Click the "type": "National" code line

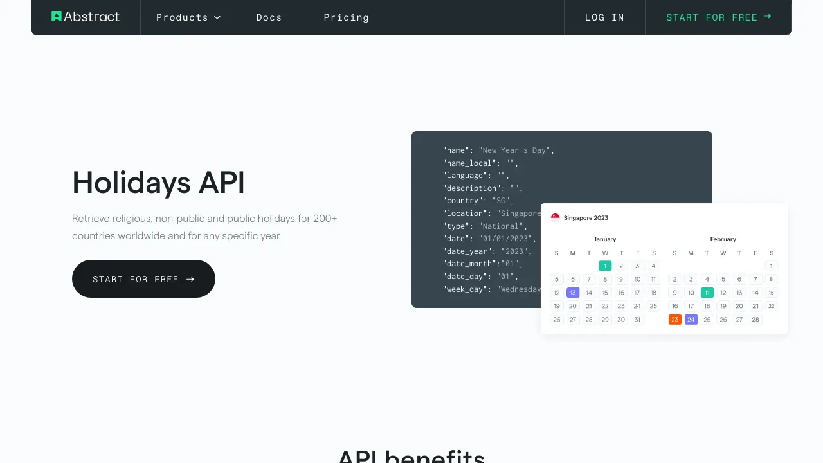click(485, 226)
